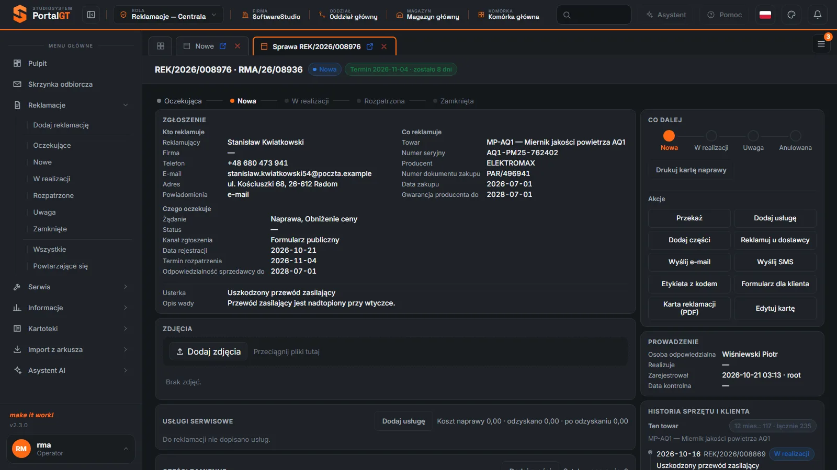This screenshot has height=470, width=837.
Task: Pop out the Sprawa REK/2026/008976 tab
Action: tap(370, 46)
